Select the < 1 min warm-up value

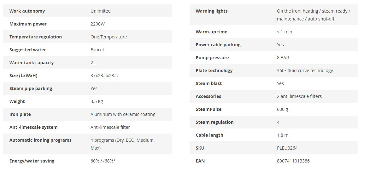click(285, 32)
